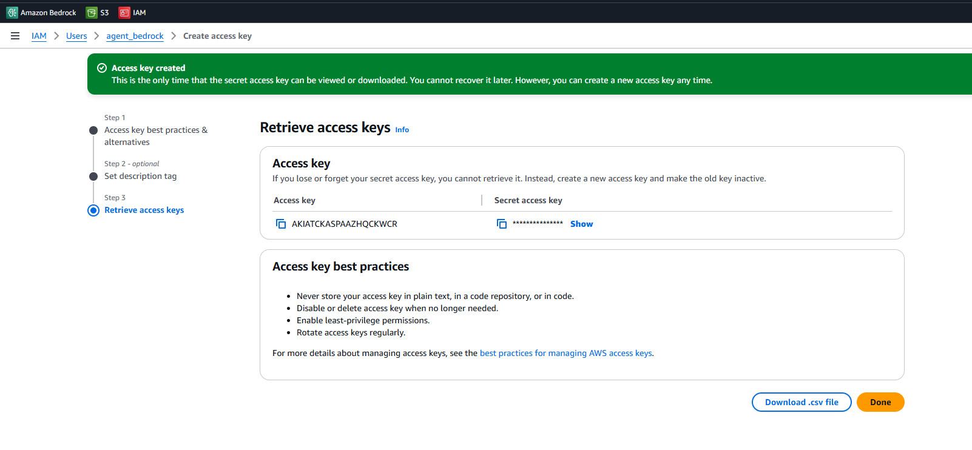Click the Access key created banner title
This screenshot has height=450, width=972.
click(149, 68)
